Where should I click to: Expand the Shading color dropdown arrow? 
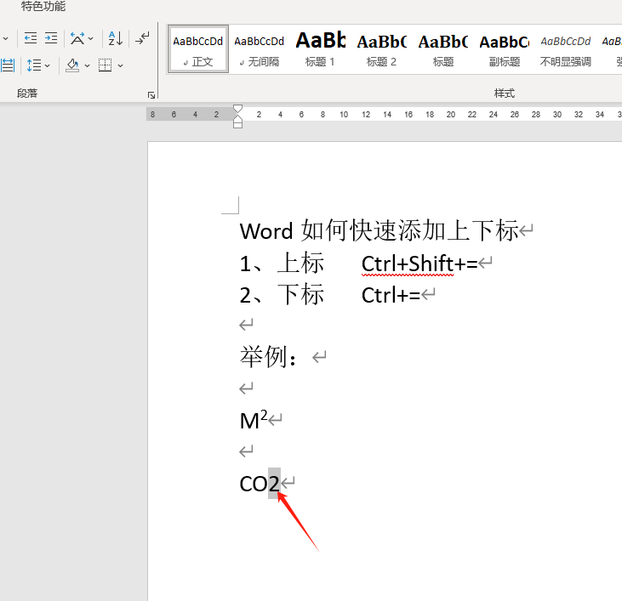(88, 65)
